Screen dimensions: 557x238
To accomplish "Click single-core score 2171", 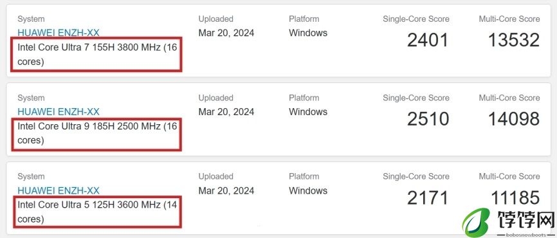I will (x=428, y=198).
